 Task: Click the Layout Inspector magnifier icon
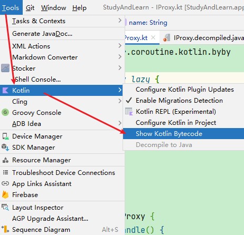point(5,207)
